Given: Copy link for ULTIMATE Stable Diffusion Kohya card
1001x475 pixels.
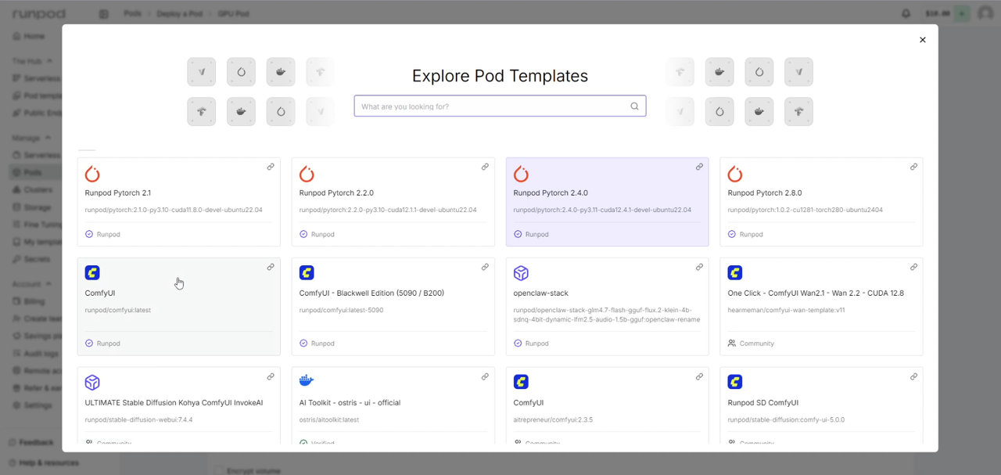Looking at the screenshot, I should pos(271,376).
